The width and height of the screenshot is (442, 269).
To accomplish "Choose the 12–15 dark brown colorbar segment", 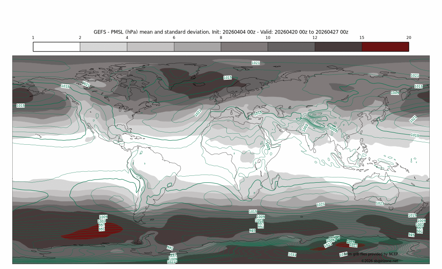I will pyautogui.click(x=338, y=47).
